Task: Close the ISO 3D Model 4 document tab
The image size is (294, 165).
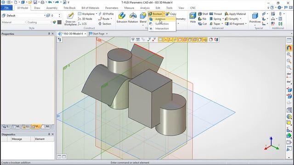Action: click(x=85, y=33)
